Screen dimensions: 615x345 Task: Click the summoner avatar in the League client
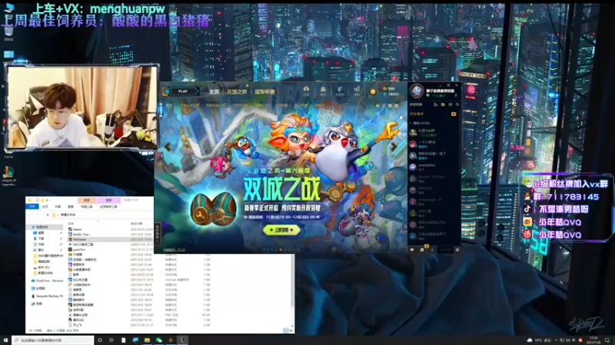click(417, 91)
